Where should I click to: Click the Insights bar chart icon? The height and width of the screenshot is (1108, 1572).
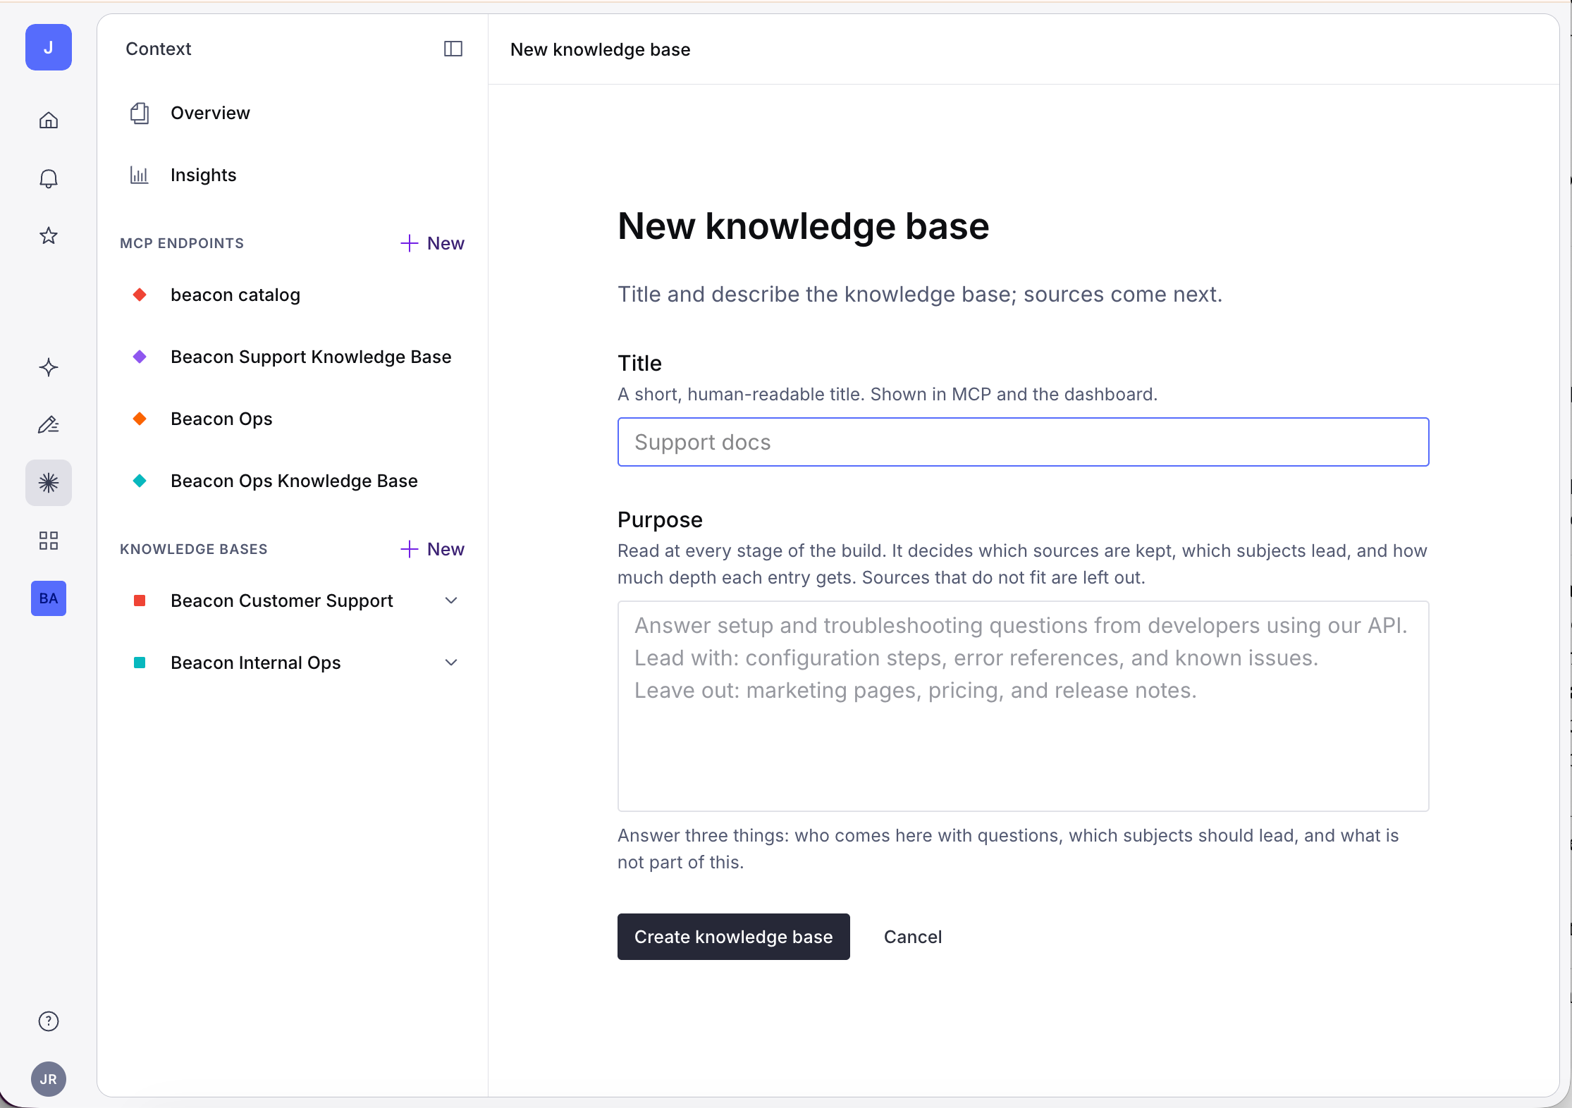click(140, 175)
